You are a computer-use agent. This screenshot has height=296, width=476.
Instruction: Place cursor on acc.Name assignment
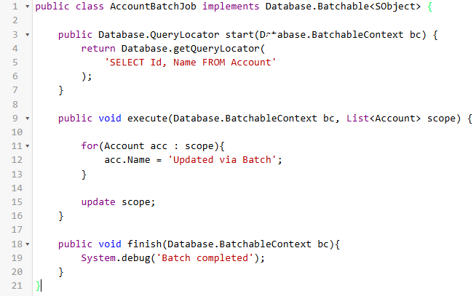128,160
